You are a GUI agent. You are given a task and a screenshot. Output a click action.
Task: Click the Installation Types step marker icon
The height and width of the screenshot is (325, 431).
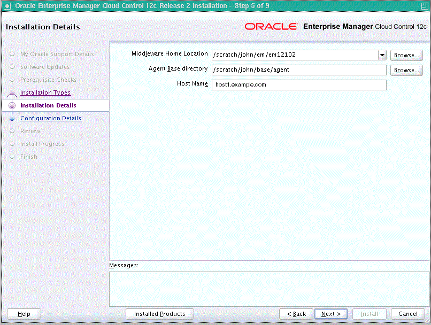12,93
